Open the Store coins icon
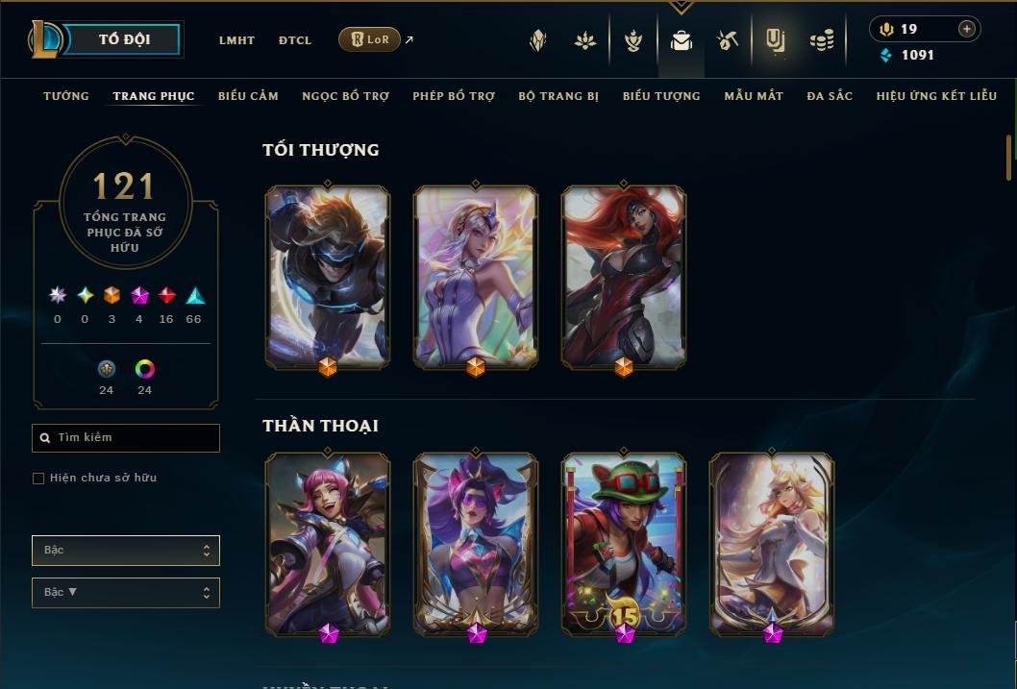 point(822,40)
